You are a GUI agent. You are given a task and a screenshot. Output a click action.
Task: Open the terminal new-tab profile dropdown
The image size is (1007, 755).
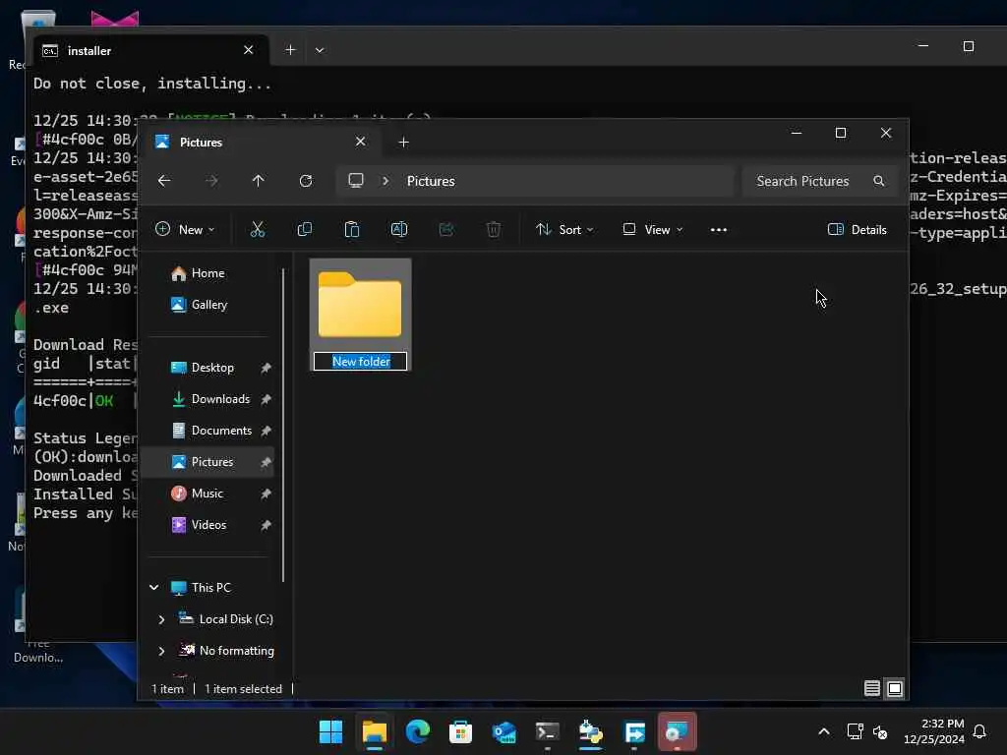(320, 50)
